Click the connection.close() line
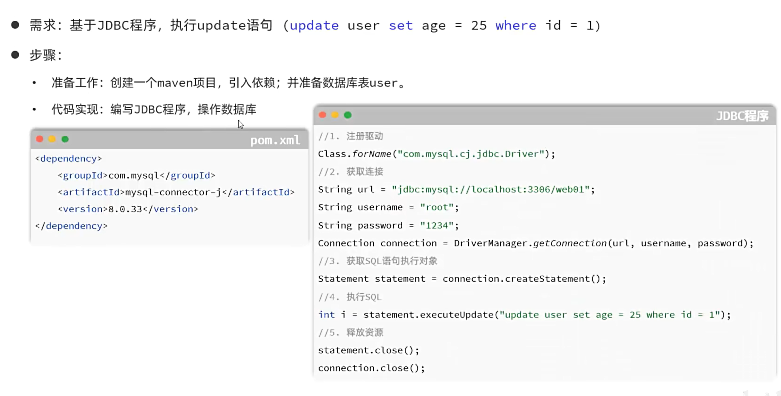 (371, 368)
